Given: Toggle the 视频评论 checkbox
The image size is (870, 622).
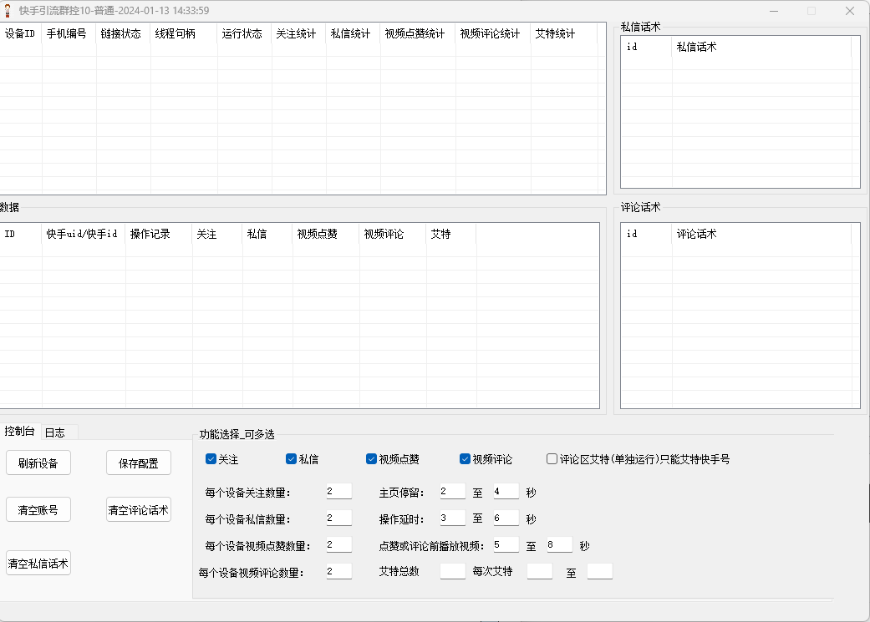Looking at the screenshot, I should point(466,459).
